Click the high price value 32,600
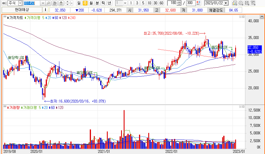Viewport: 265px width, 154px height. coord(170,10)
